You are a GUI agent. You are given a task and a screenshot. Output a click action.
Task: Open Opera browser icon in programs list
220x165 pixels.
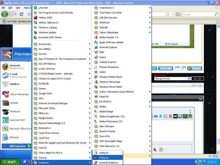(x=102, y=57)
